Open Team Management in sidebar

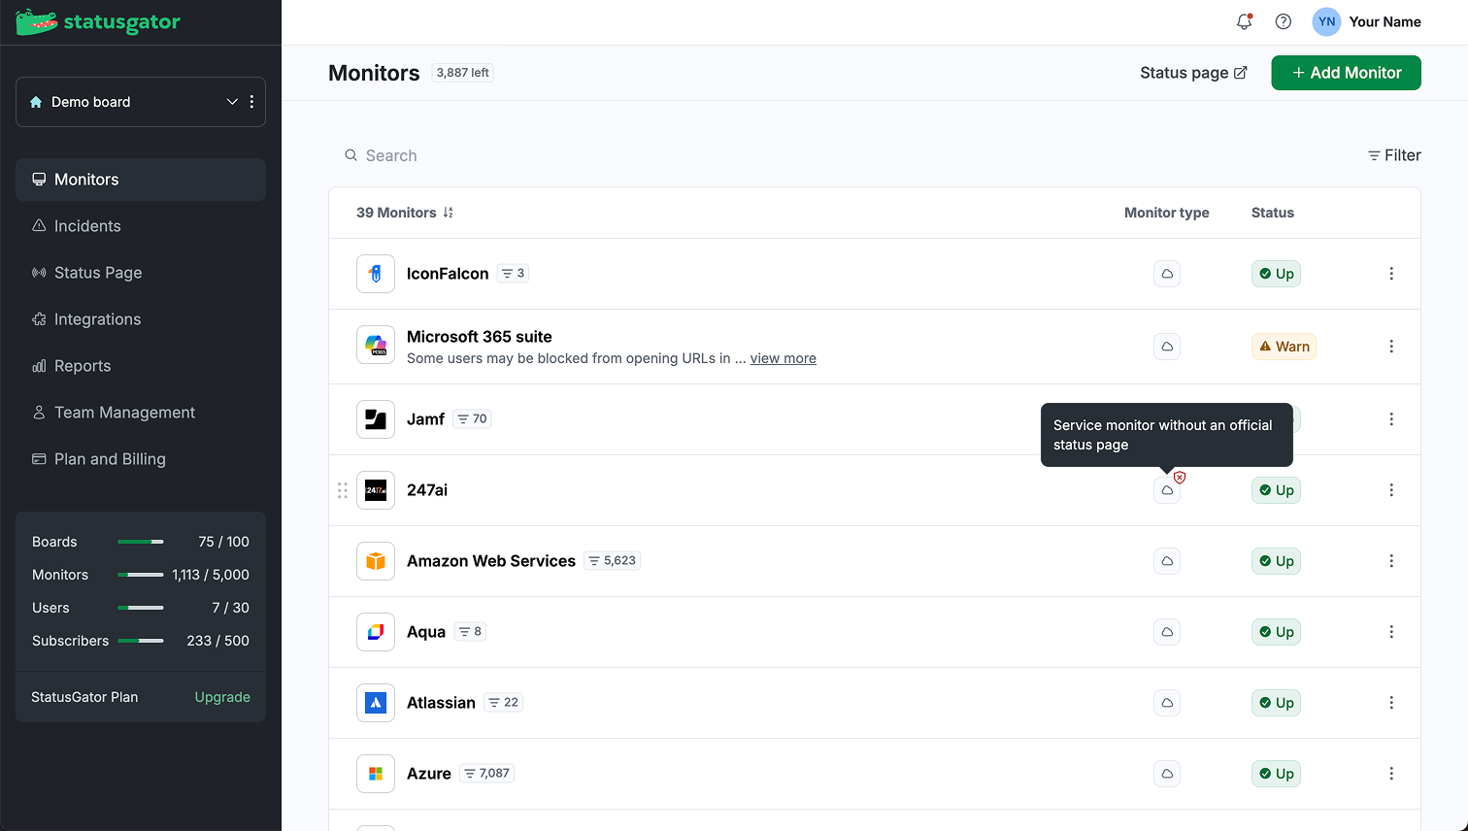pyautogui.click(x=141, y=413)
